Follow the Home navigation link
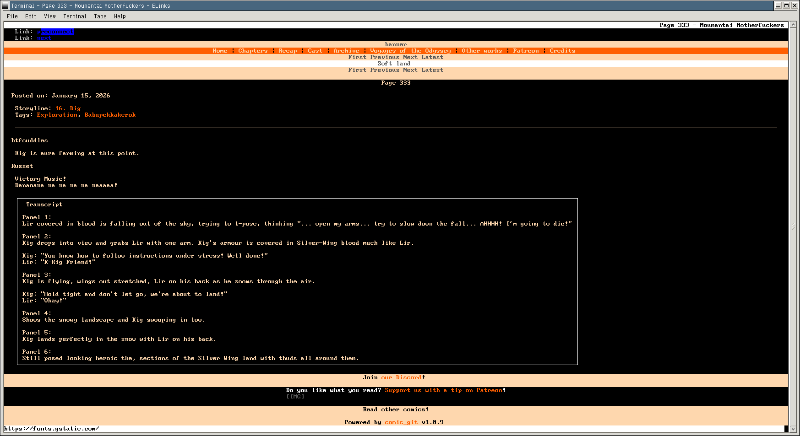Viewport: 800px width, 436px height. tap(220, 51)
